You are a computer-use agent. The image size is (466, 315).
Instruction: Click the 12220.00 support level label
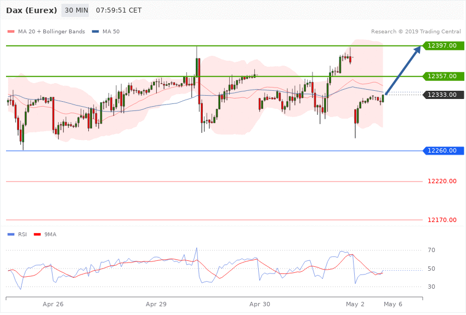(442, 181)
